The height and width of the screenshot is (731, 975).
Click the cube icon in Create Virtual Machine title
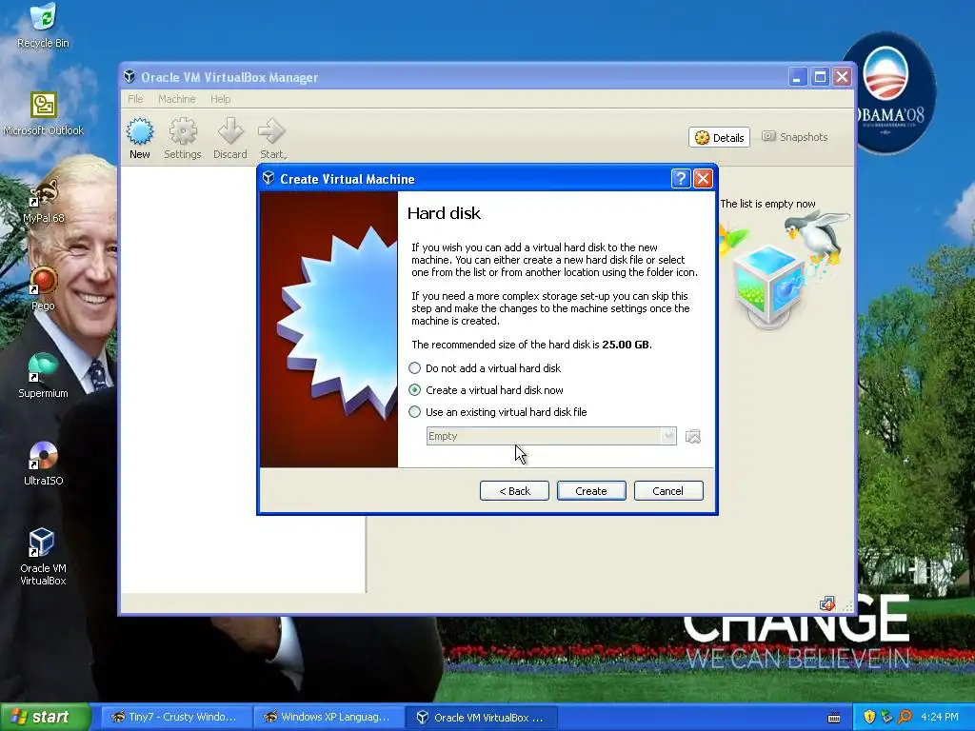point(269,178)
